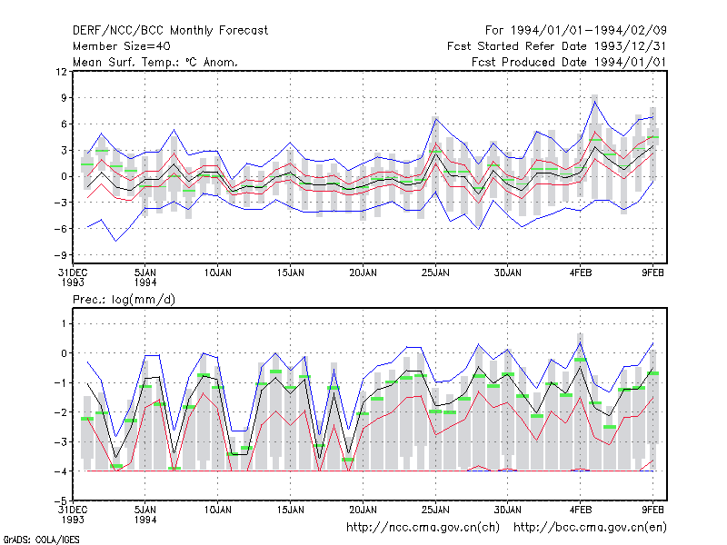727x545 pixels.
Task: Click the 15JAN tick below temperature chart
Action: [x=291, y=273]
